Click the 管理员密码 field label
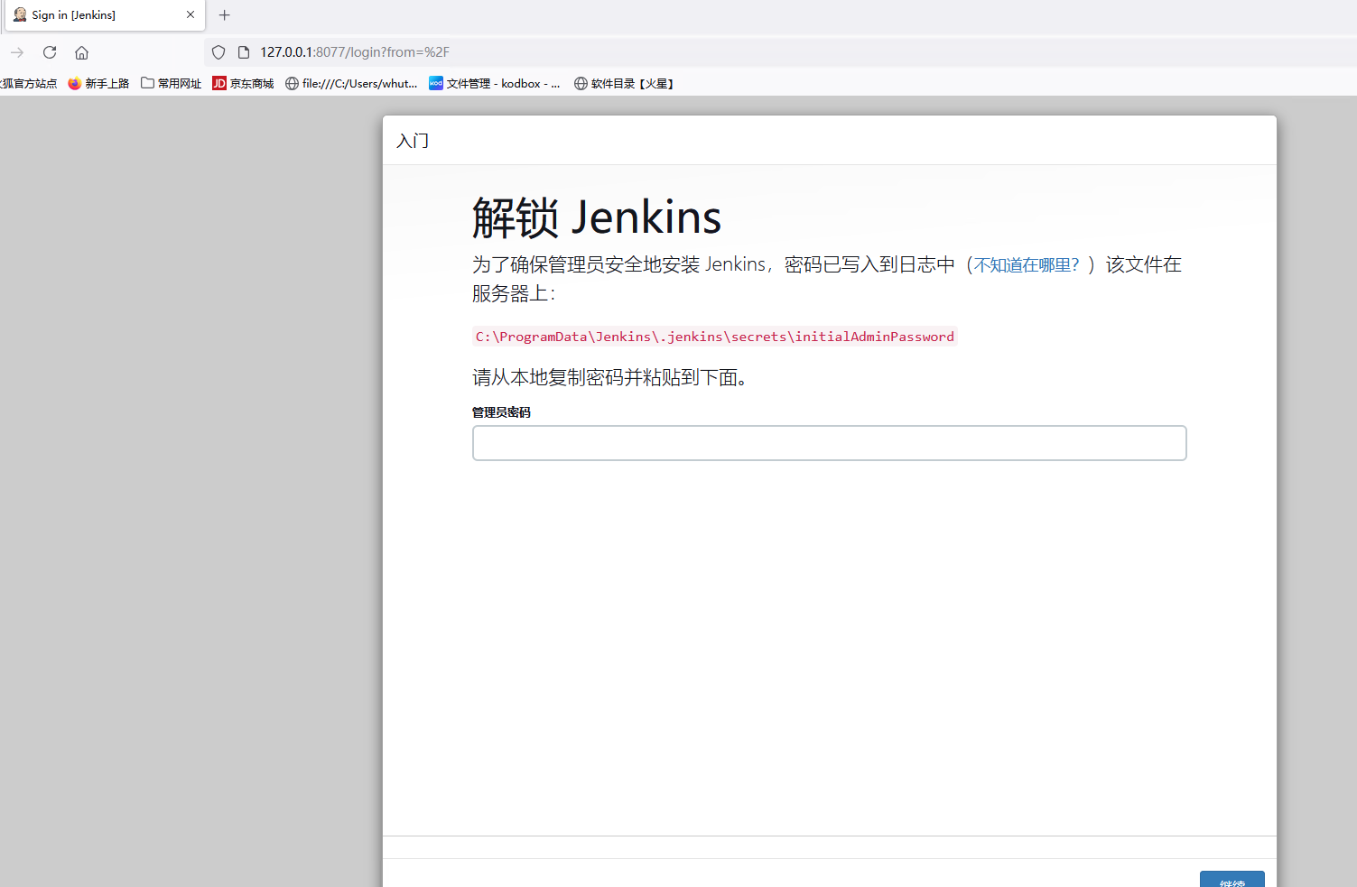This screenshot has width=1357, height=887. click(x=501, y=412)
